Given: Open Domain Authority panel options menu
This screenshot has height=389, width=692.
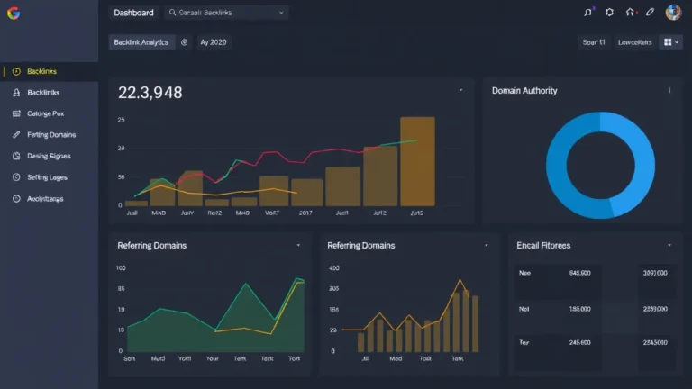Looking at the screenshot, I should (669, 91).
